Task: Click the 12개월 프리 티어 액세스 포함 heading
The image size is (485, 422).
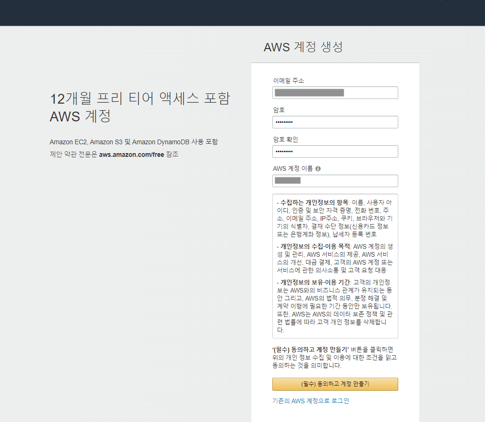Action: [140, 107]
